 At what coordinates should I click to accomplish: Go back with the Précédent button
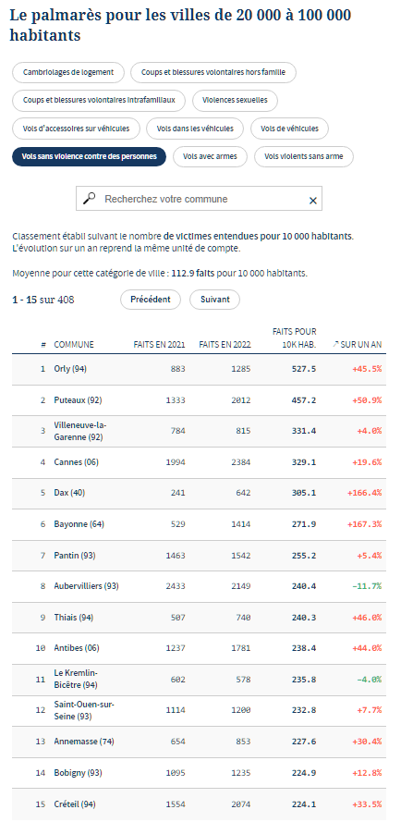coord(151,300)
